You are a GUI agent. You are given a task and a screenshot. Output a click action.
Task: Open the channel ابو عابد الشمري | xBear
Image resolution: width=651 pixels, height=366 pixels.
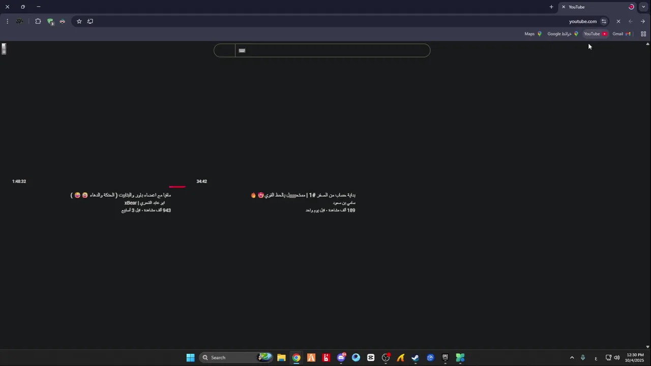click(144, 203)
